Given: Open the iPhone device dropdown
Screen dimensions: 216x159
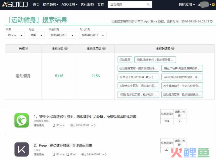Looking at the screenshot, I should pos(15,35).
